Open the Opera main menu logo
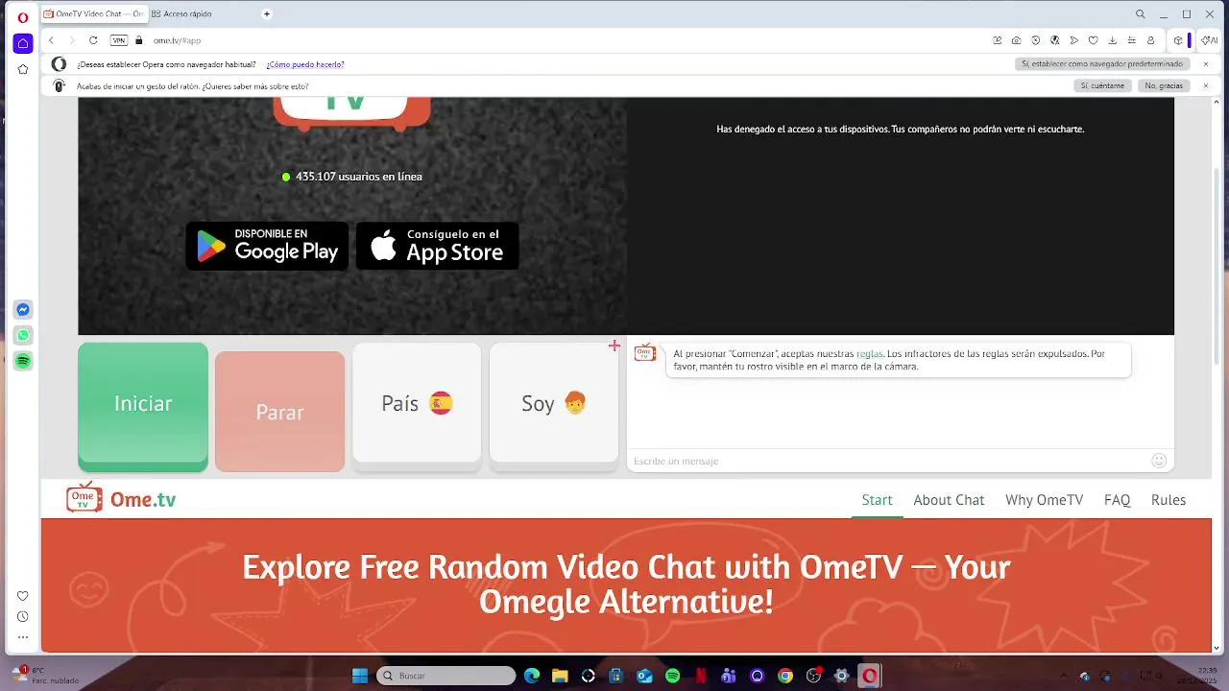Viewport: 1229px width, 691px height. pyautogui.click(x=23, y=17)
